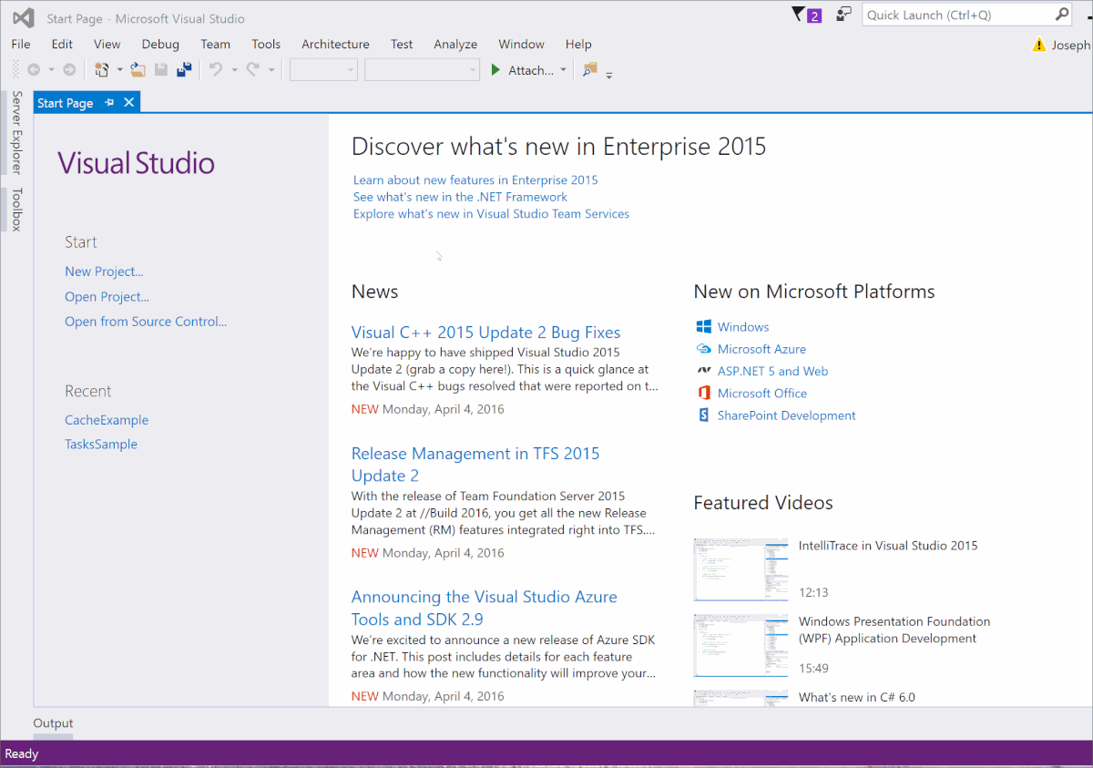
Task: Open the Architecture menu
Action: tap(335, 44)
